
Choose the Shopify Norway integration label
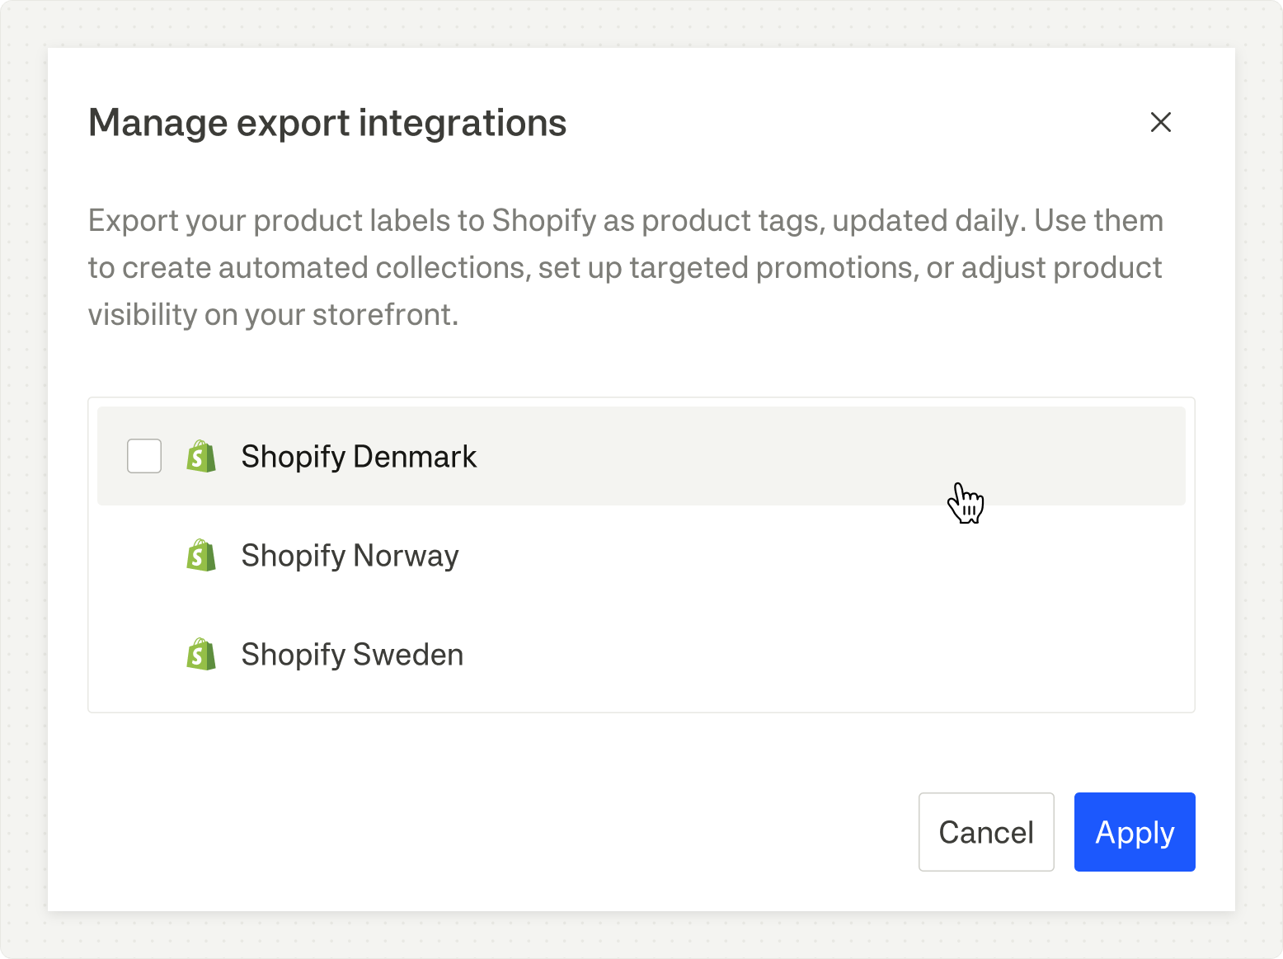[350, 556]
